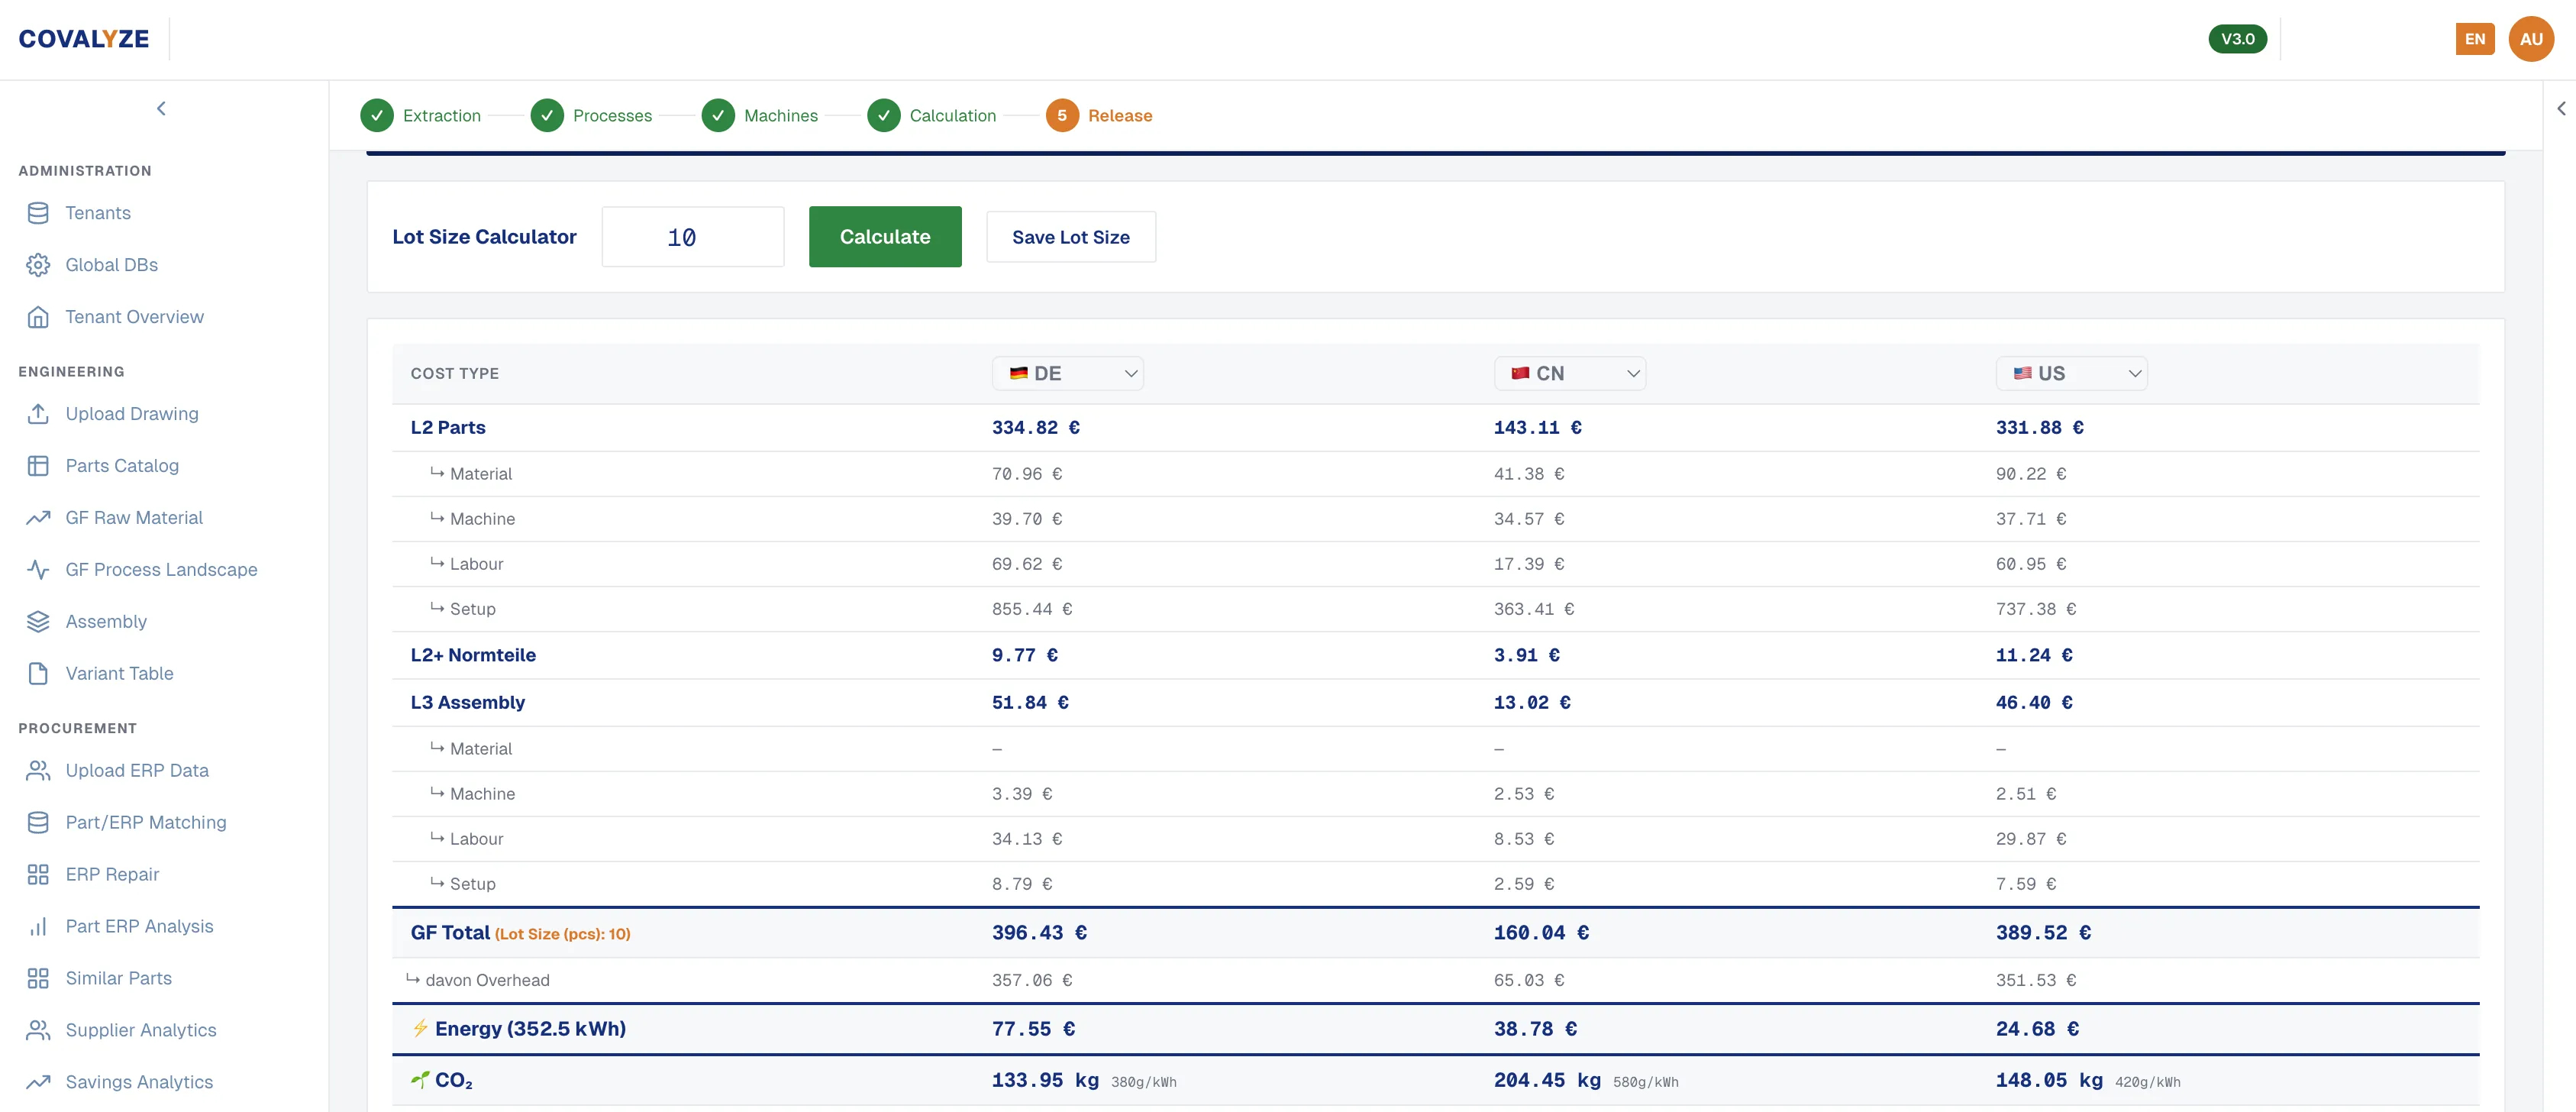Viewport: 2576px width, 1112px height.
Task: Click the Similar Parts grid icon
Action: tap(38, 979)
